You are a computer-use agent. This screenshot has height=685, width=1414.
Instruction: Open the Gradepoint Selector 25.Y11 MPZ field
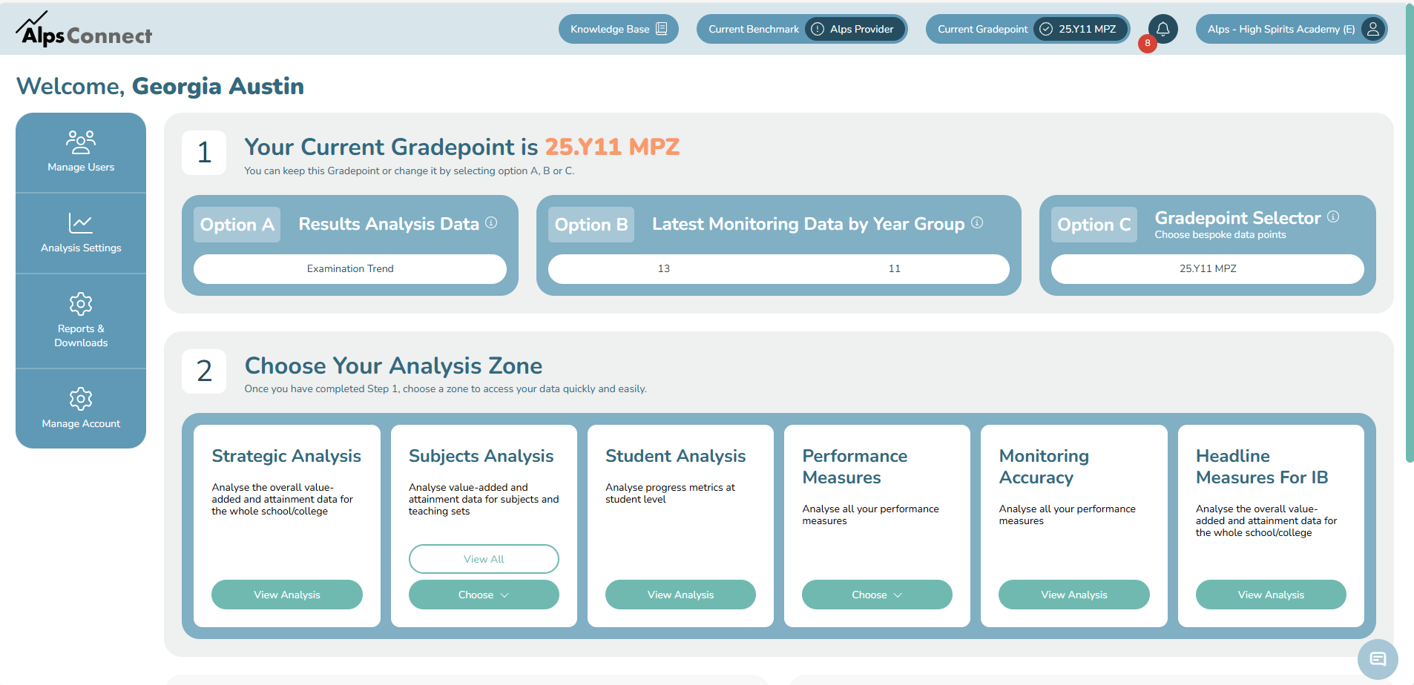click(x=1207, y=268)
